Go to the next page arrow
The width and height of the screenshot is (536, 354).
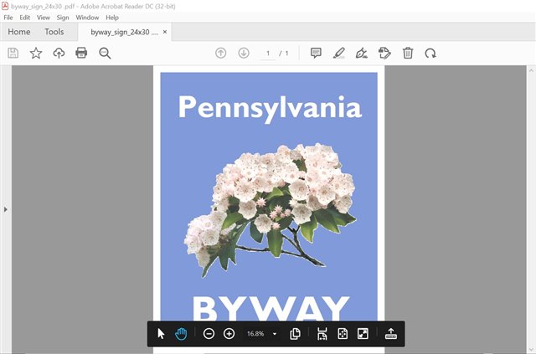click(244, 53)
